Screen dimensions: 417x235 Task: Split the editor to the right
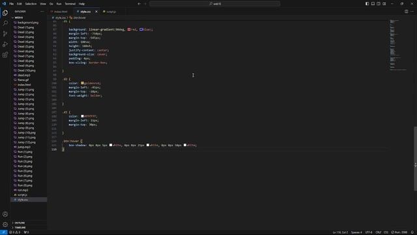[x=407, y=12]
